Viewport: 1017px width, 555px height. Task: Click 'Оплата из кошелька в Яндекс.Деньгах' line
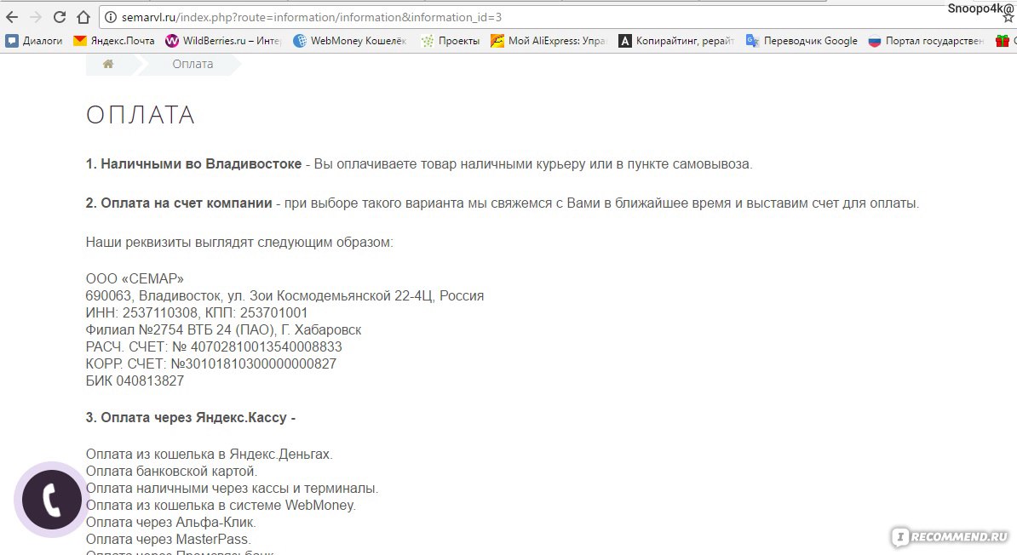pyautogui.click(x=209, y=455)
